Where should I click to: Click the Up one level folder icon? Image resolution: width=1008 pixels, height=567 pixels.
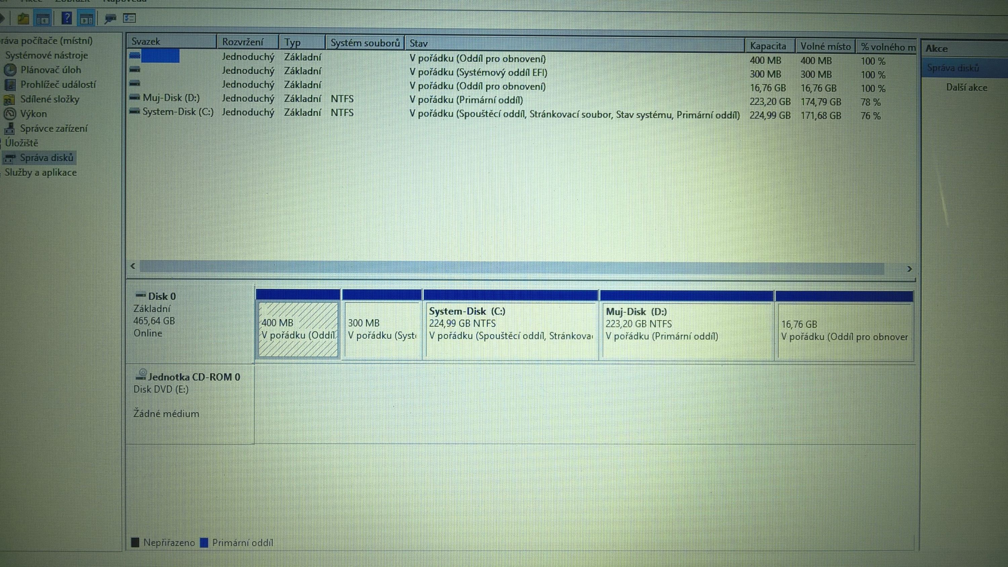pos(24,18)
